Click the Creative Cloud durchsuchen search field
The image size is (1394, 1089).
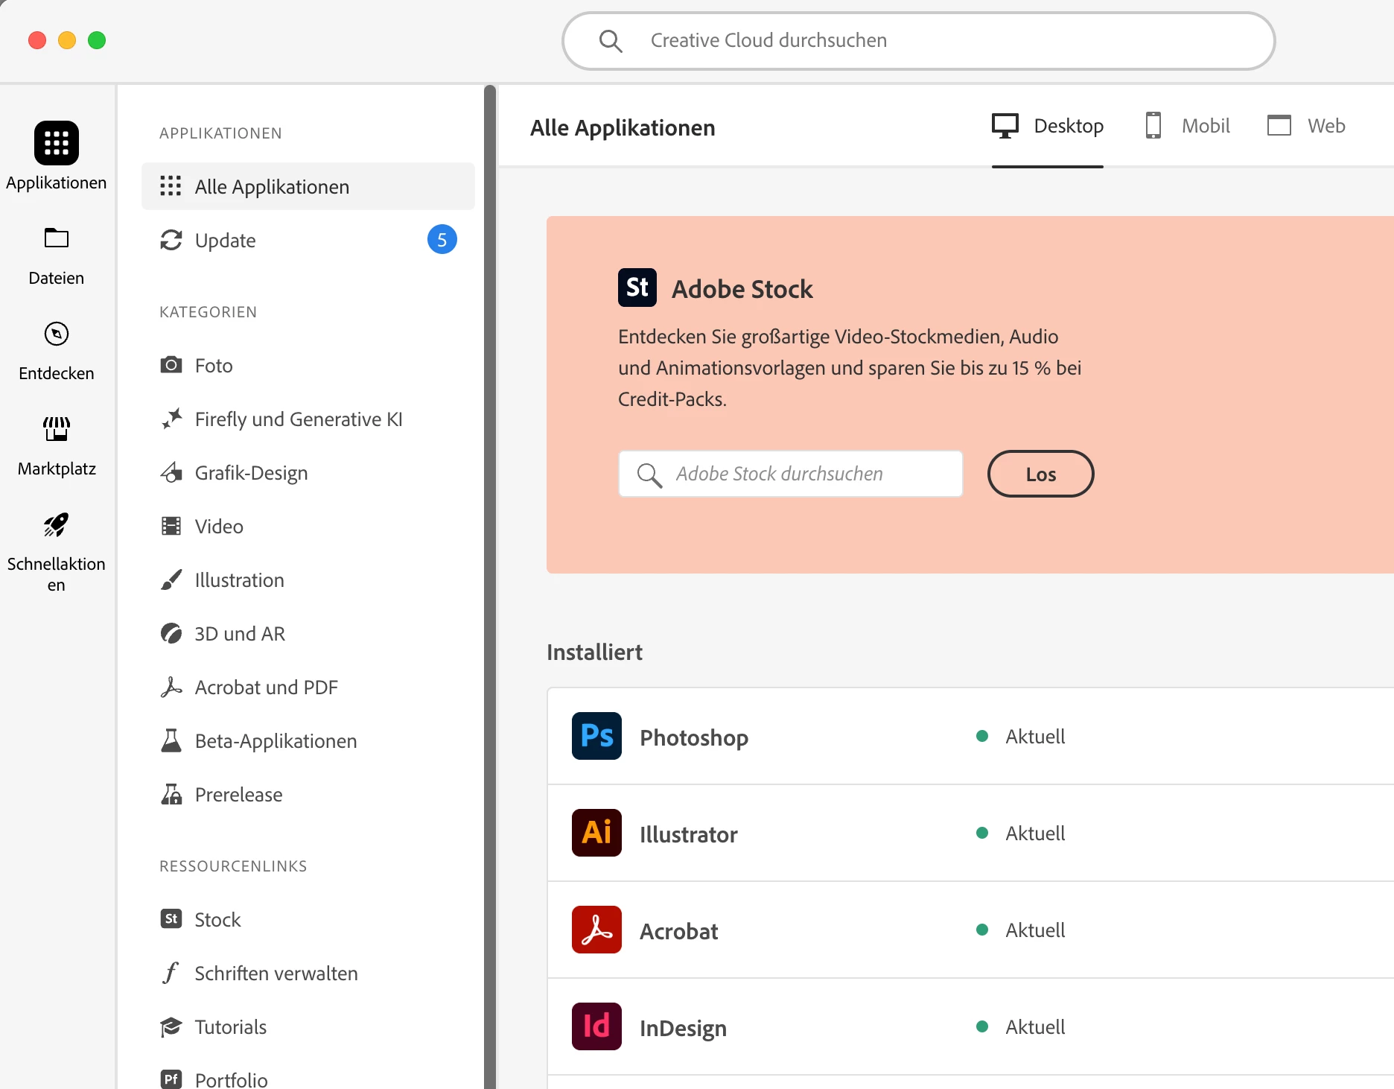coord(918,41)
